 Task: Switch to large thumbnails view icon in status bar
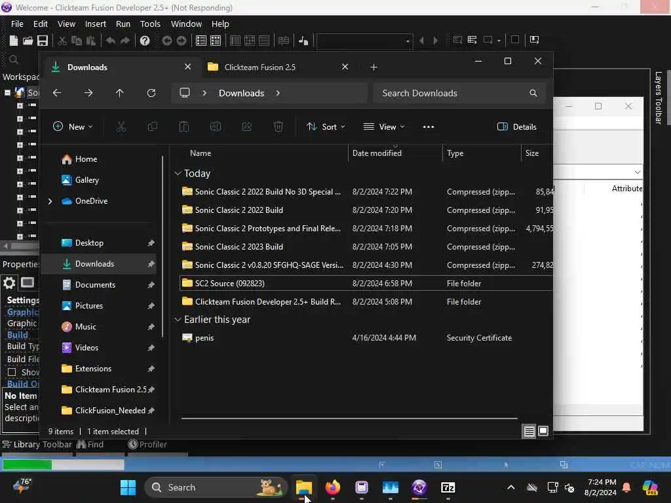(x=543, y=431)
